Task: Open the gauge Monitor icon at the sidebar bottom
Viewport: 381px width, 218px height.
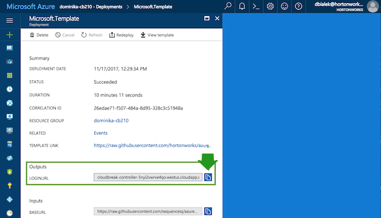Action: tap(9, 213)
